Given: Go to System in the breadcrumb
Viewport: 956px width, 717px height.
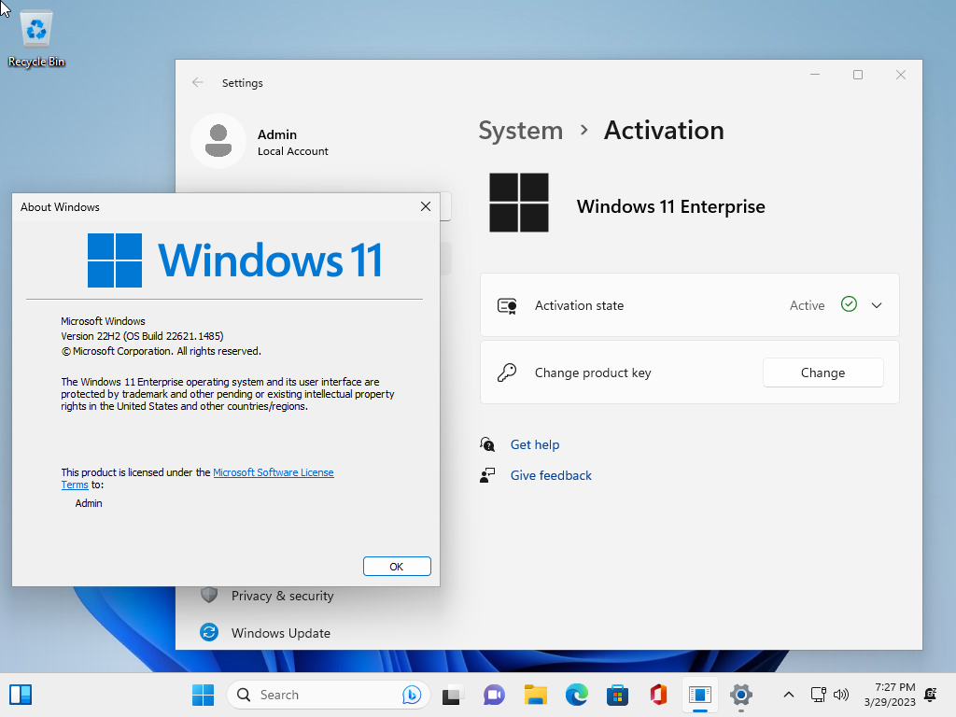Looking at the screenshot, I should point(520,131).
